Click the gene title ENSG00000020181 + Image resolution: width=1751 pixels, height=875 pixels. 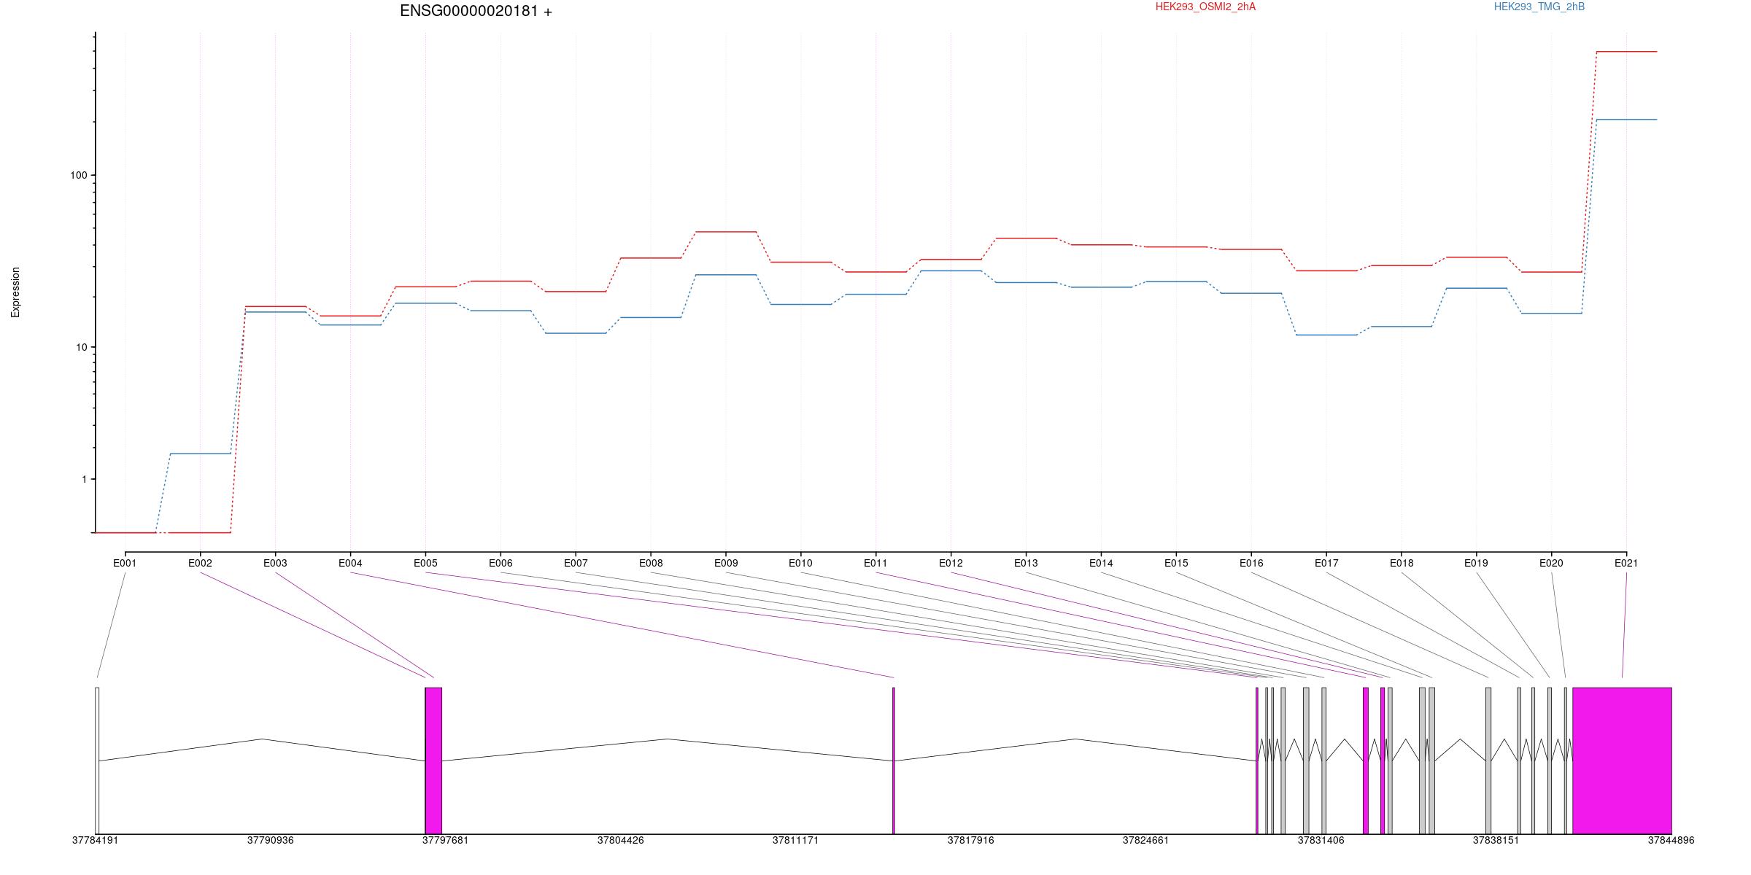[x=476, y=12]
